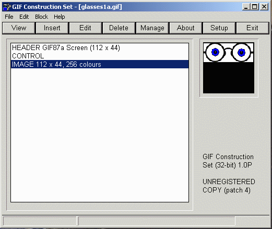Select the CONTROL block row
This screenshot has height=229, width=272.
[x=100, y=56]
